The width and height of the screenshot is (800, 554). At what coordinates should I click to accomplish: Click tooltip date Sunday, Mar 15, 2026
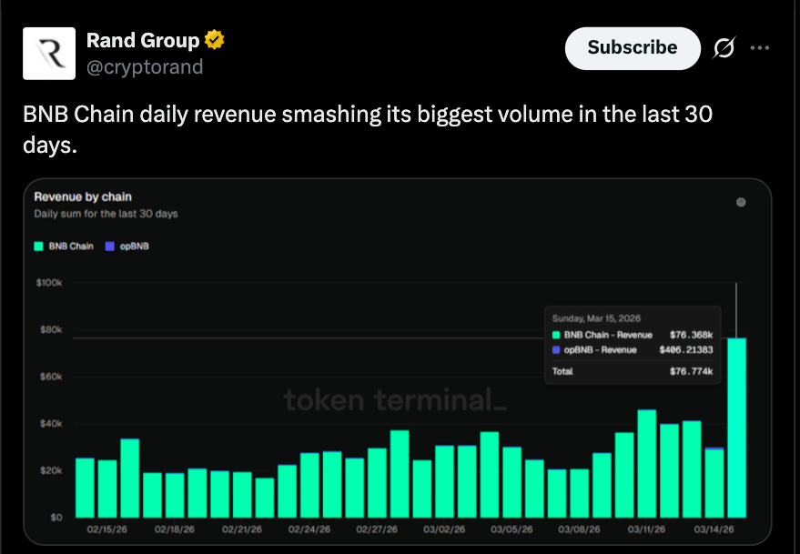click(x=596, y=318)
